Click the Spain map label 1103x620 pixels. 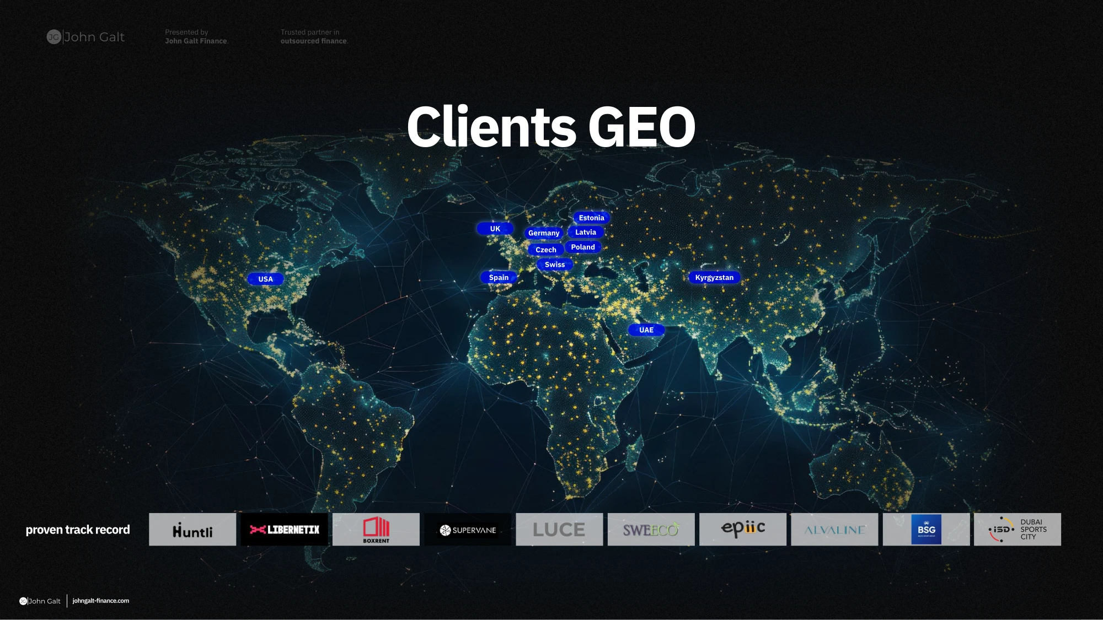tap(499, 278)
